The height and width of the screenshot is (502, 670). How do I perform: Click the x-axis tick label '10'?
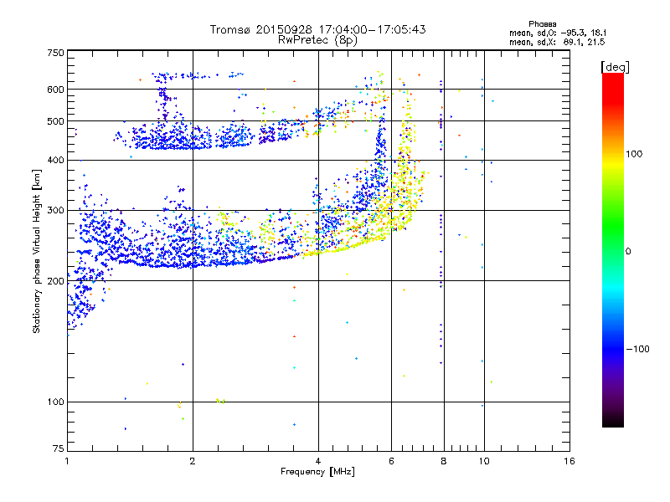(484, 461)
